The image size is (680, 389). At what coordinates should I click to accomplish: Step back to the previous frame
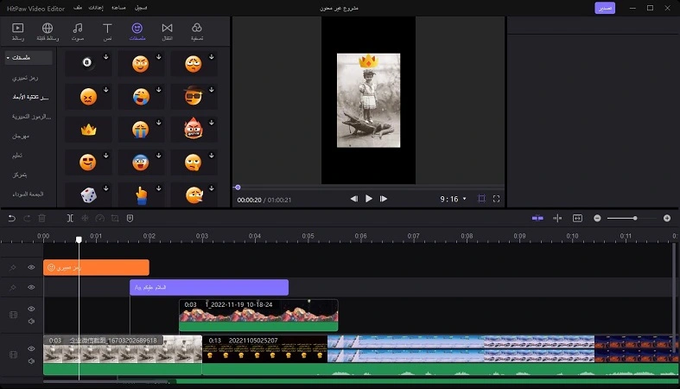point(354,199)
